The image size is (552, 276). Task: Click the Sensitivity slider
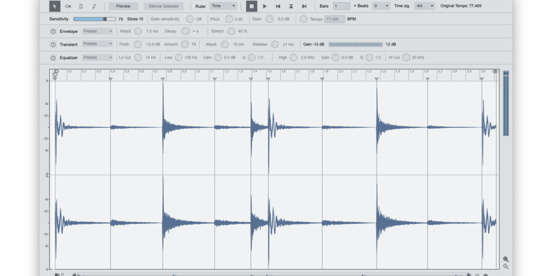(91, 19)
